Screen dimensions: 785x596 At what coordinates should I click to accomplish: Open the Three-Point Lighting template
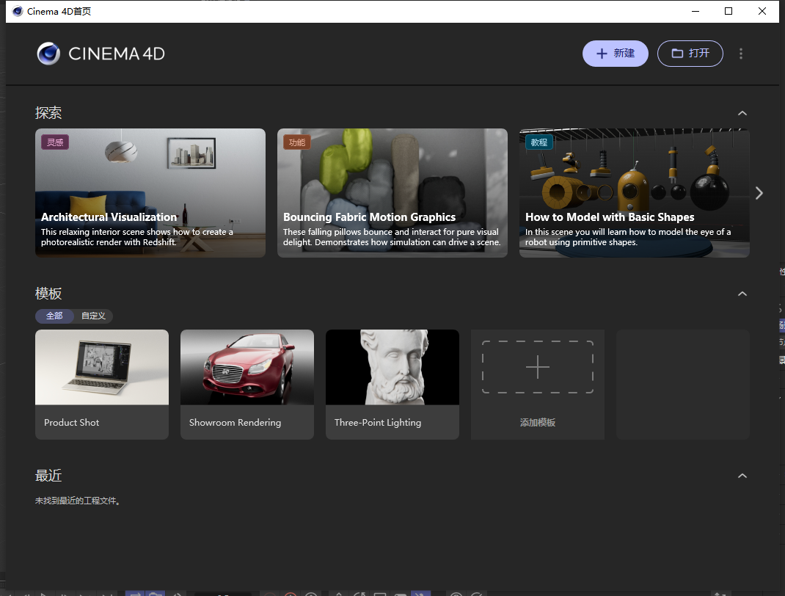pyautogui.click(x=392, y=384)
